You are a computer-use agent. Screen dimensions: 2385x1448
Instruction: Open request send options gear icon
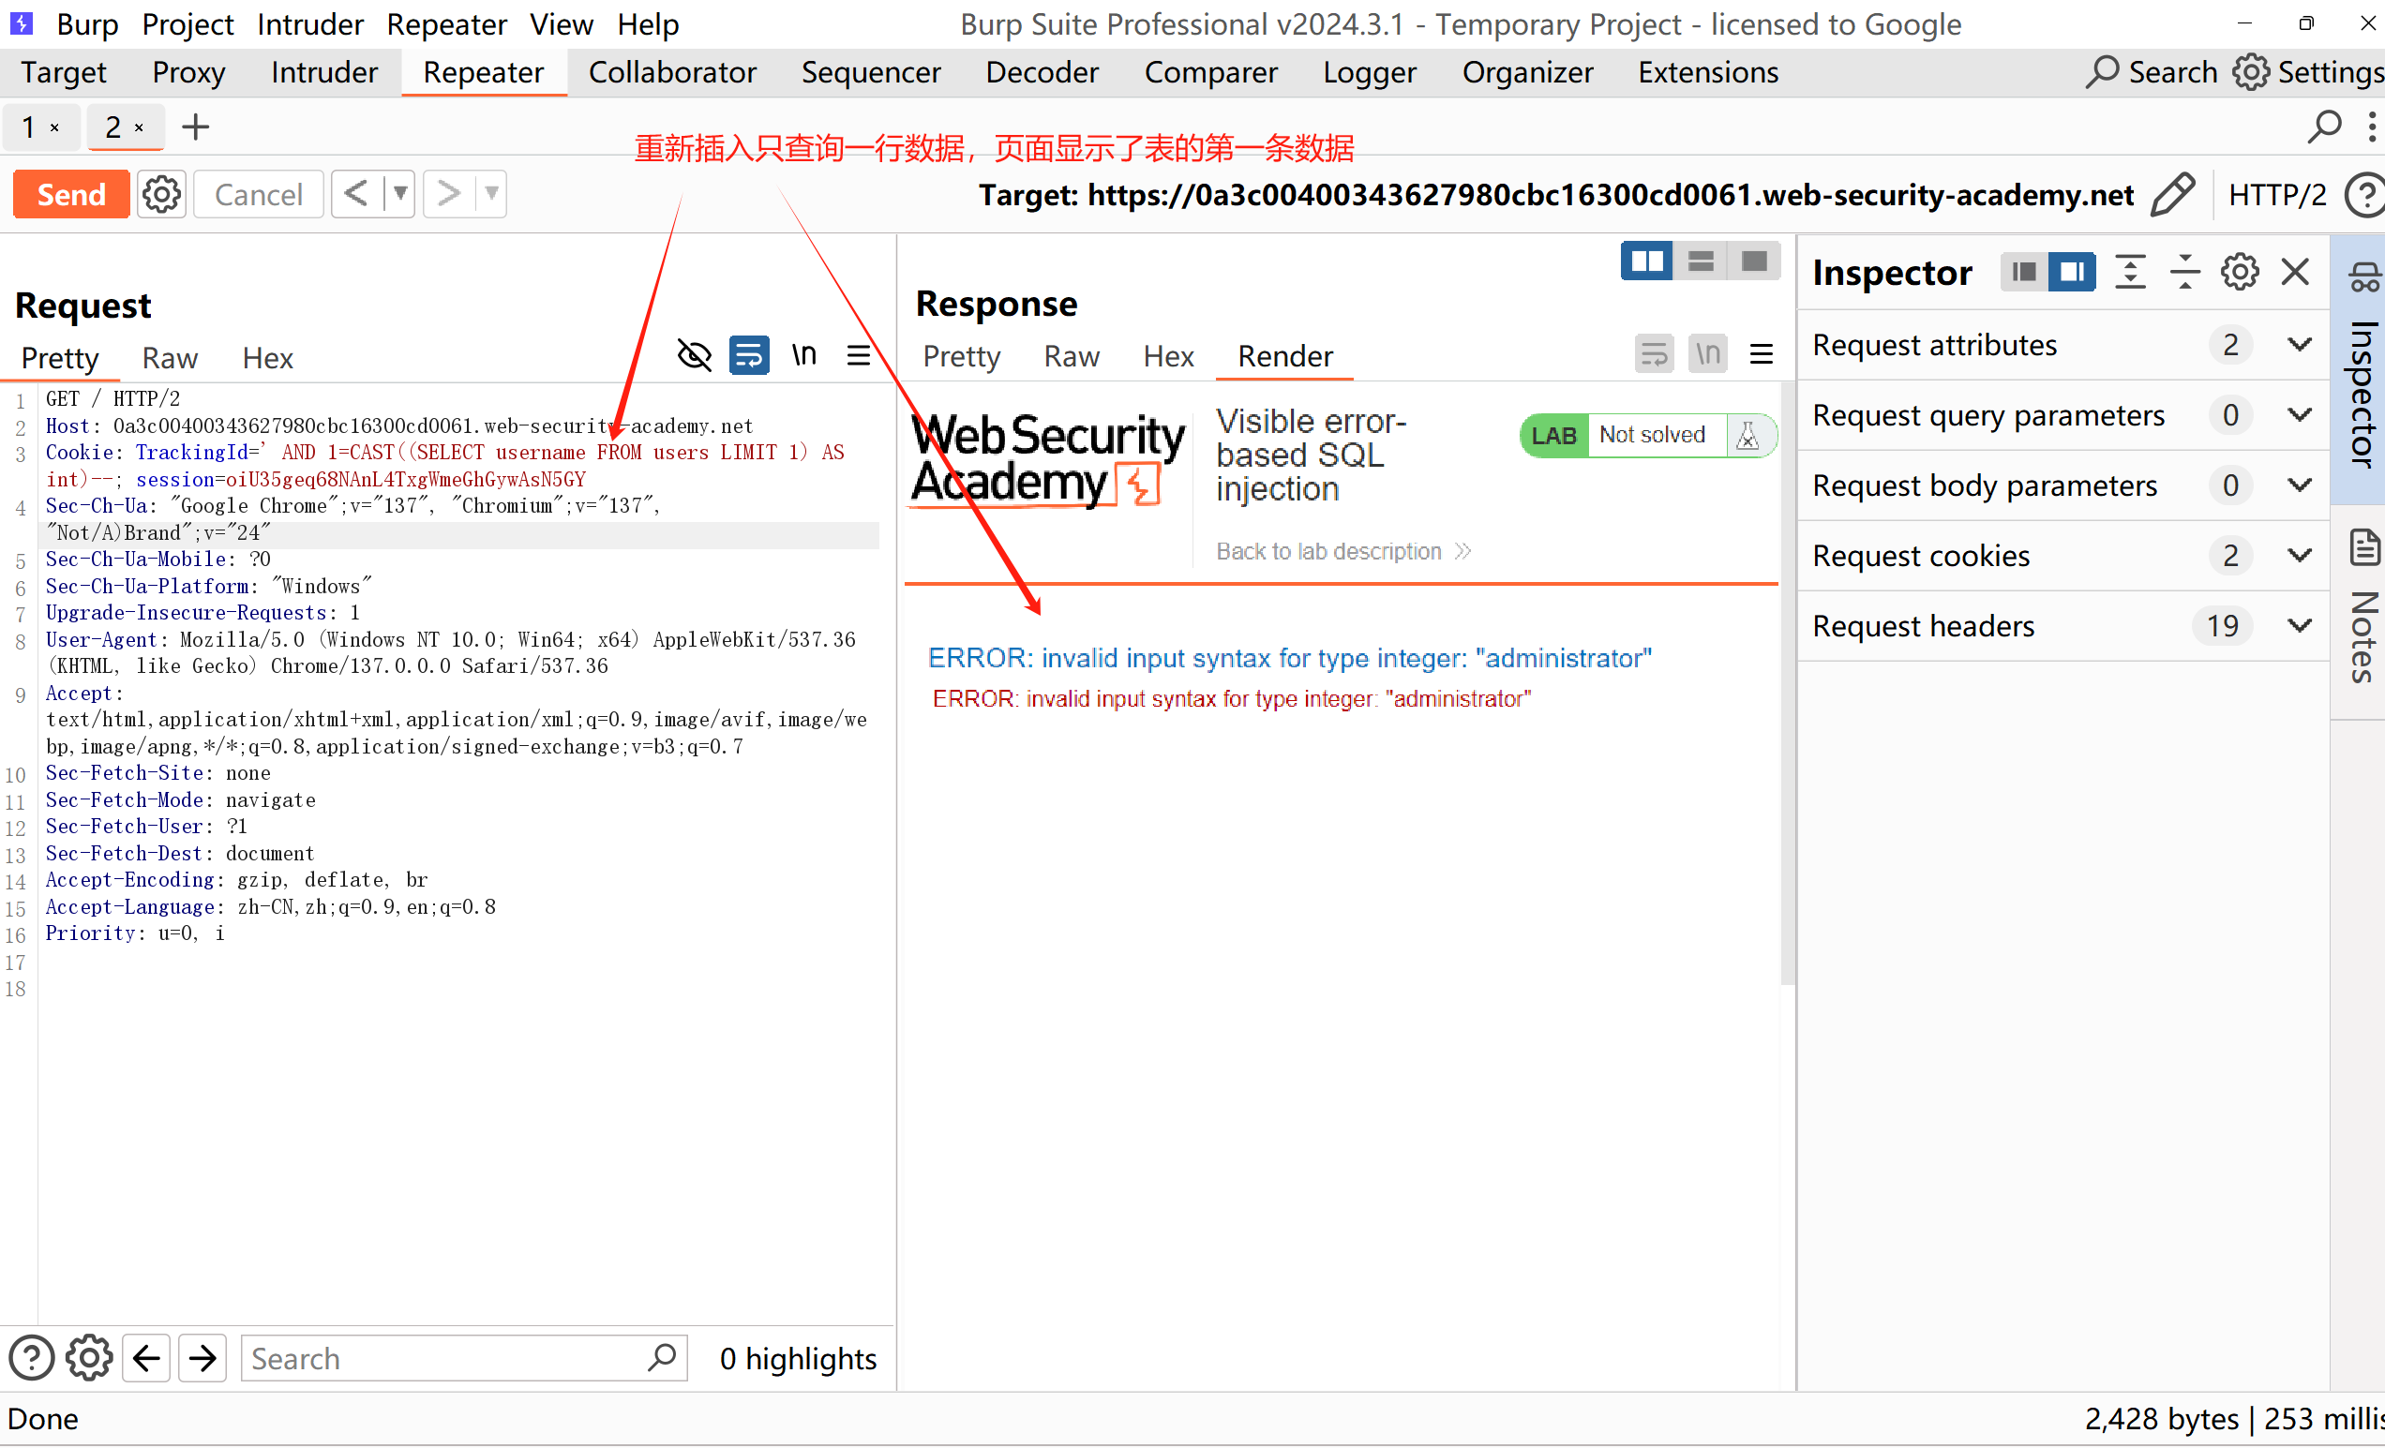pyautogui.click(x=160, y=195)
